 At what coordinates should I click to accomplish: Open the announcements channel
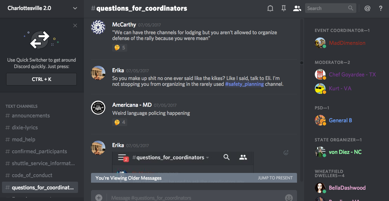tap(31, 116)
